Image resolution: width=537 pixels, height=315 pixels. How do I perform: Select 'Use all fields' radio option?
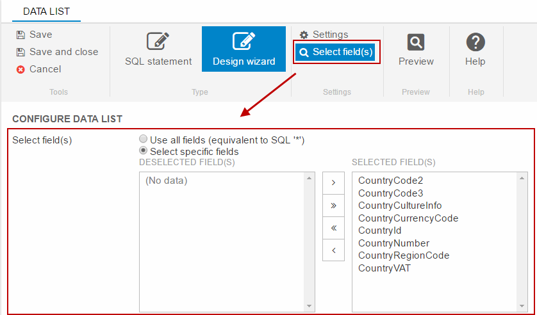point(144,139)
